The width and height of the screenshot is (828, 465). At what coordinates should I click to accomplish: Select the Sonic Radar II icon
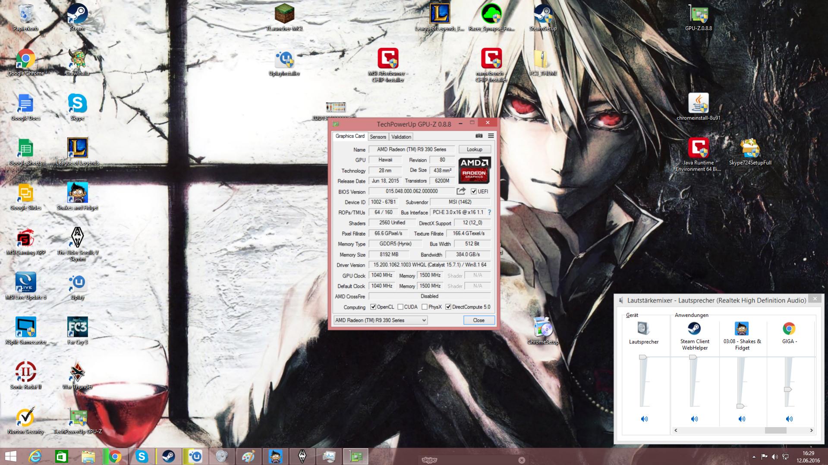[25, 376]
